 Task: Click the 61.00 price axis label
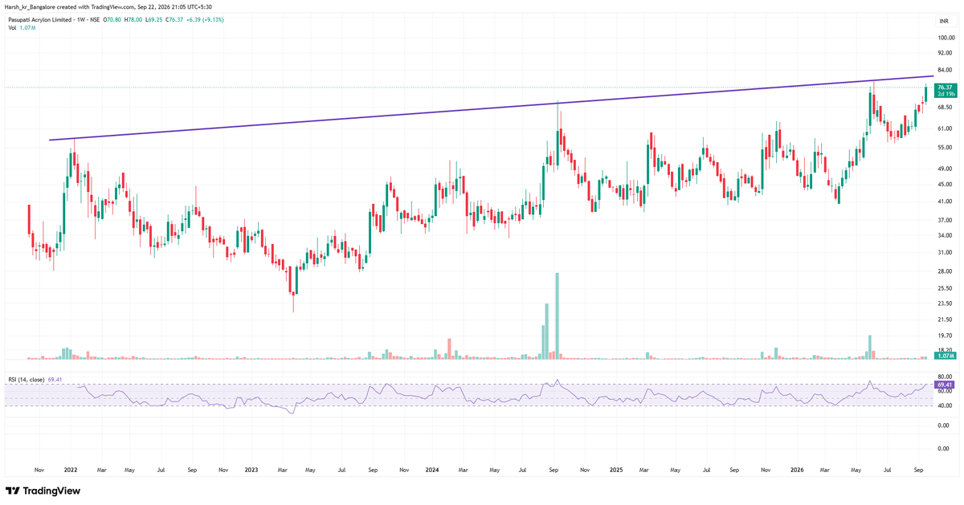point(945,128)
